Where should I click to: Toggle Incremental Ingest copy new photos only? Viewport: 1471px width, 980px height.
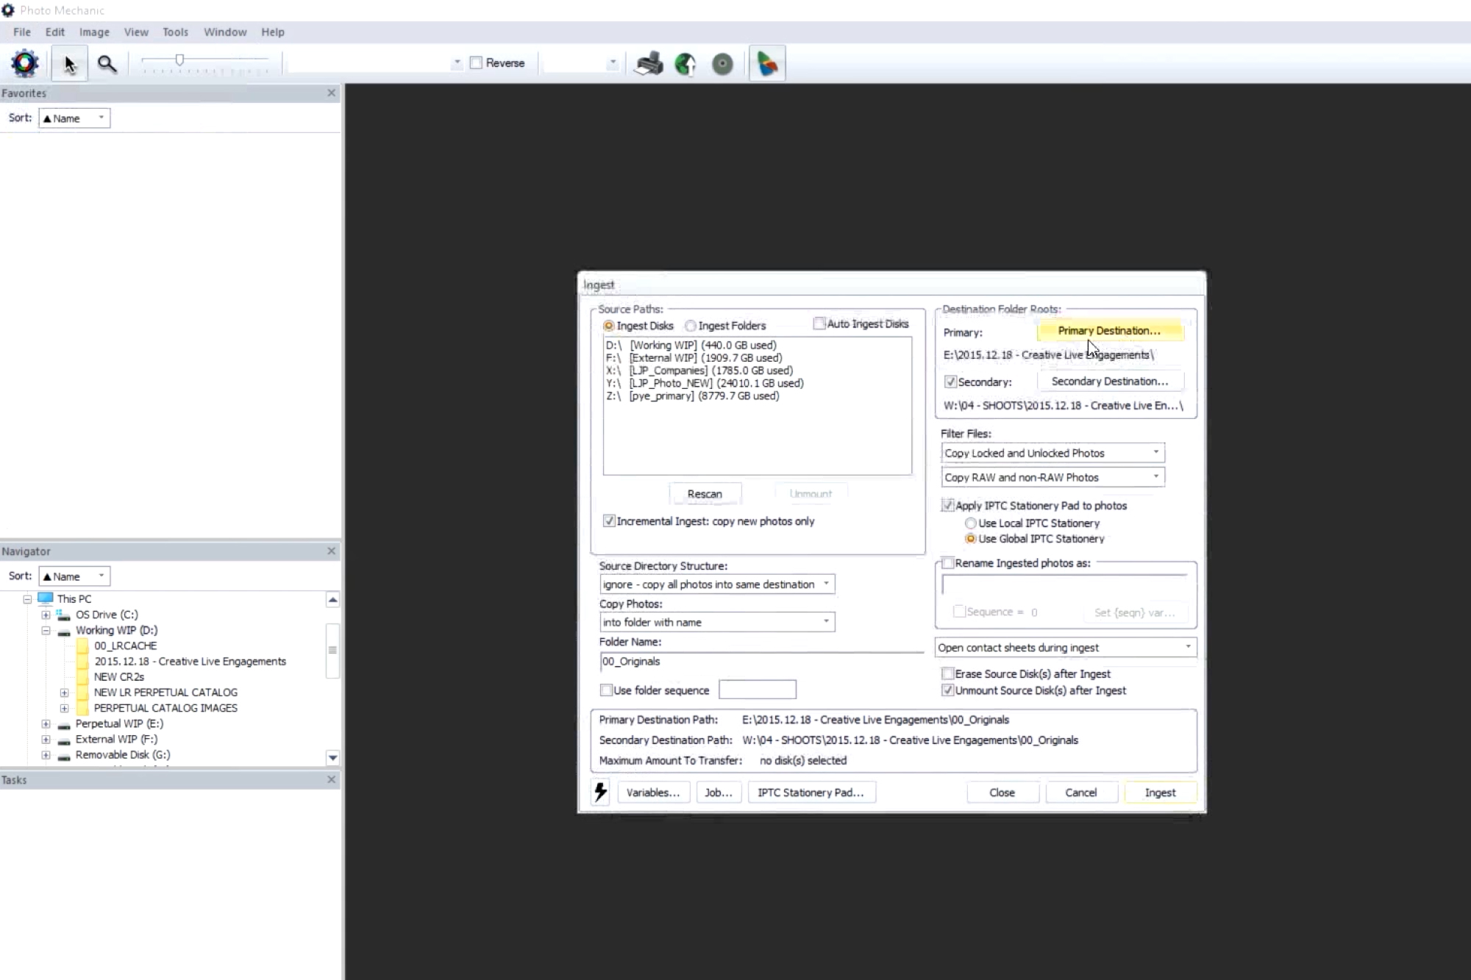609,521
